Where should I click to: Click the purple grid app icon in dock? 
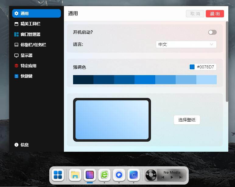[x=90, y=175]
